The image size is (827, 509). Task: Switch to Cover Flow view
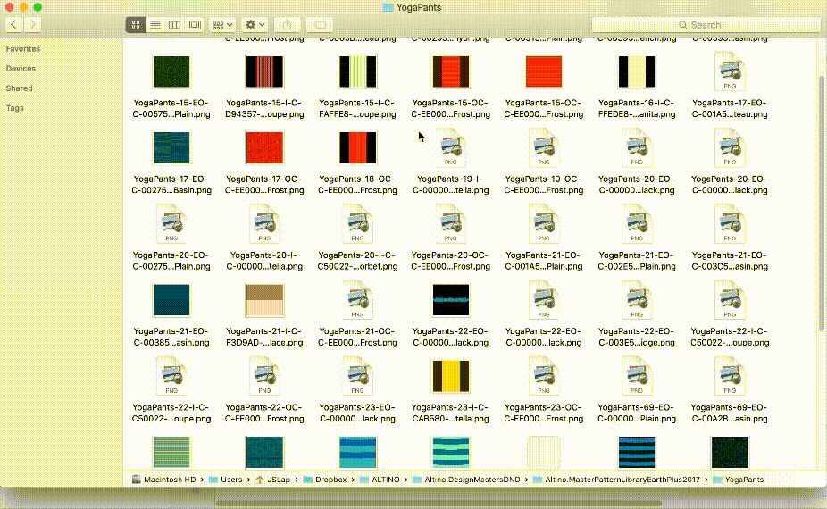[x=194, y=25]
